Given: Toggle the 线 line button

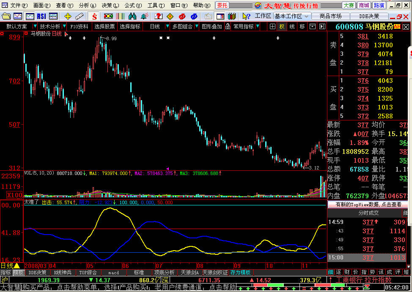Looking at the screenshot, I should click(292, 27).
